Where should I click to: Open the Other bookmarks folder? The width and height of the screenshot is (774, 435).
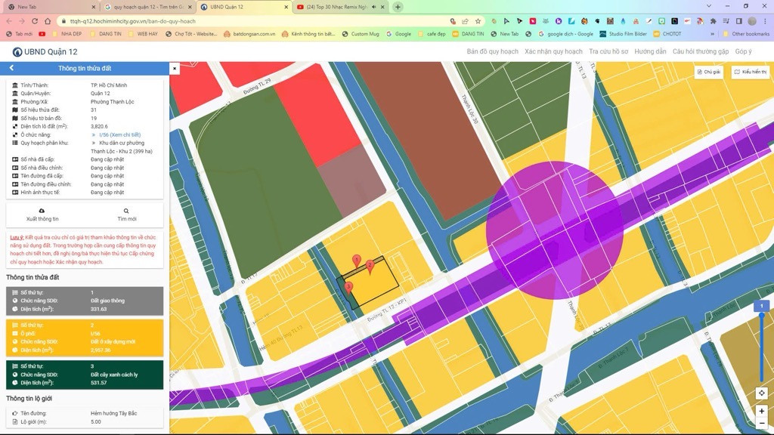point(746,34)
